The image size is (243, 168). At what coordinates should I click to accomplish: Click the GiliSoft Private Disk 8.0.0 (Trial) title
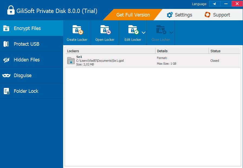point(57,11)
